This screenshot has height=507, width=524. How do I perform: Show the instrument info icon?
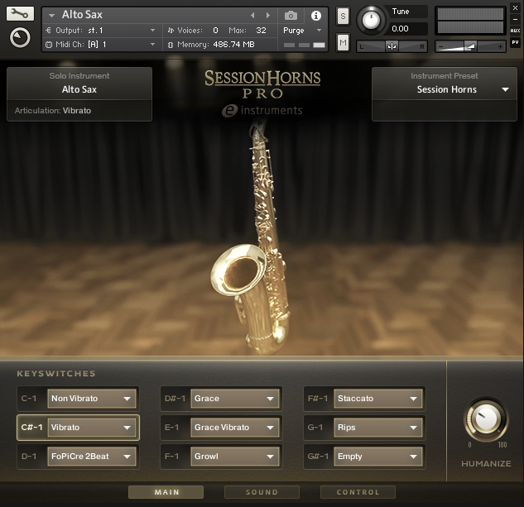[315, 16]
